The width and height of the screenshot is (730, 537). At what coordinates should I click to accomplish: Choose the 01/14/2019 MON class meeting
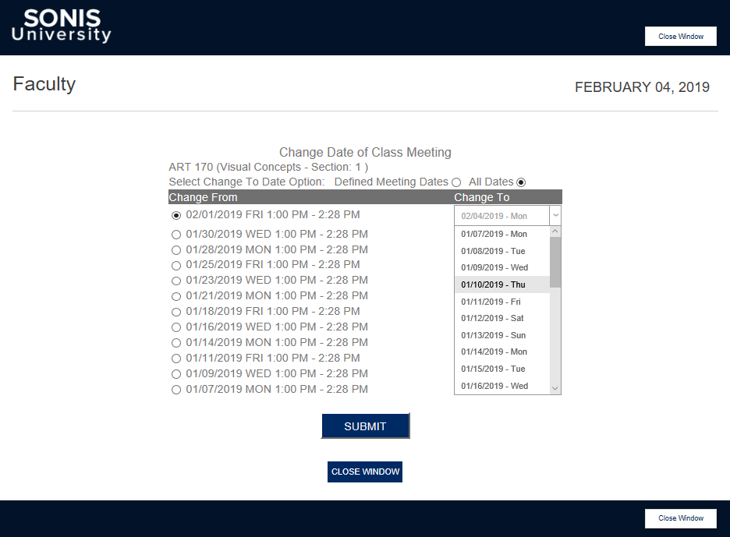click(176, 342)
